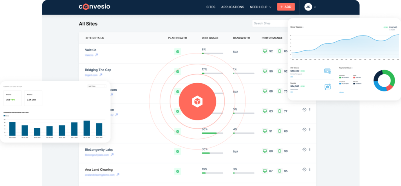Click desktop performance icon in Valet.io row
401x186 pixels.
[x=265, y=51]
